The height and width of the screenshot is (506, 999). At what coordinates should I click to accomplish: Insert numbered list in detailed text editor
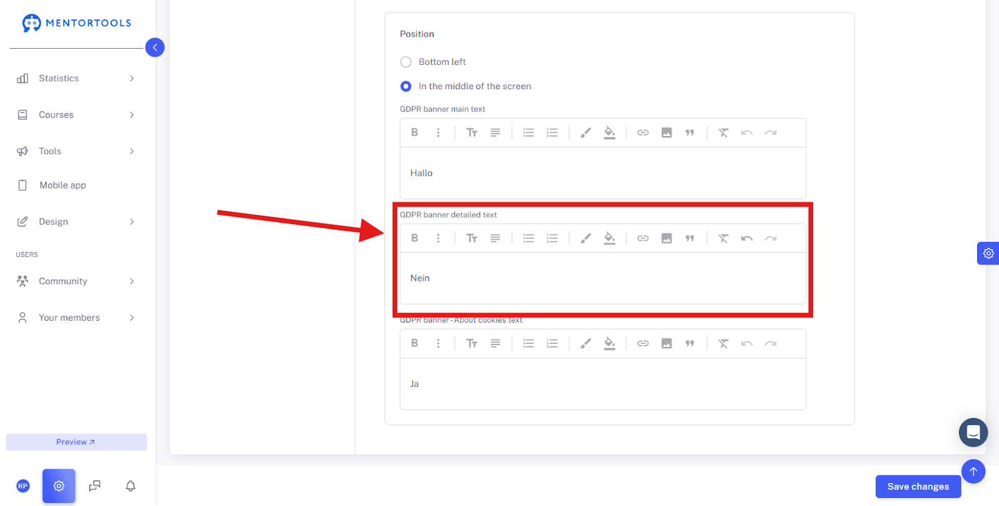point(552,238)
